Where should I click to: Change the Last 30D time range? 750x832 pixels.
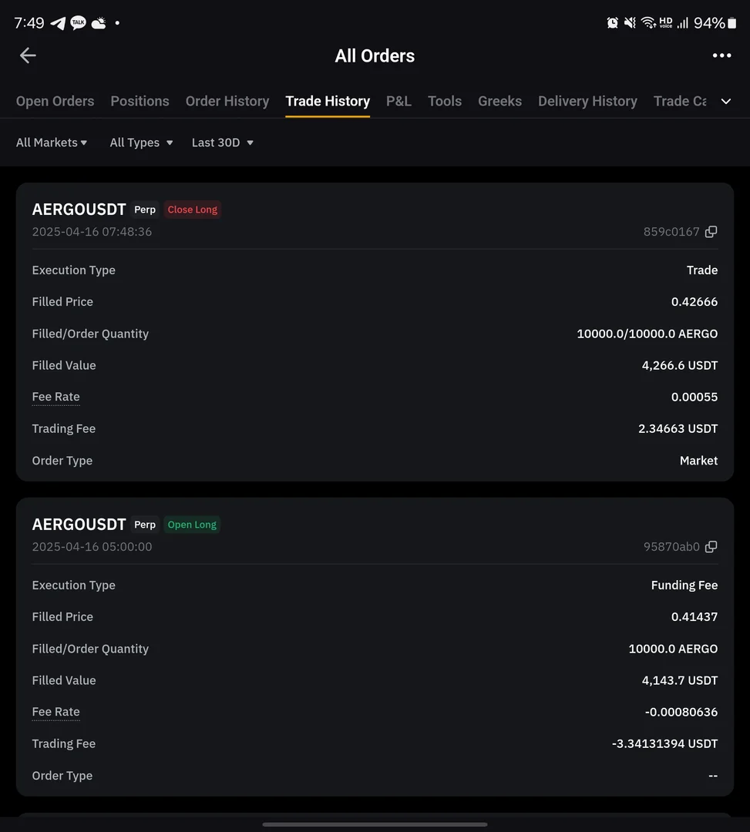223,143
